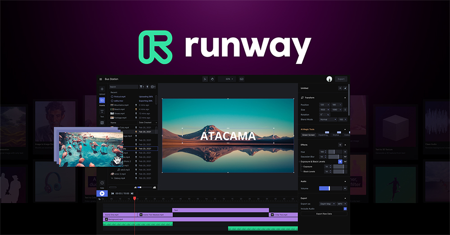Select the pointer selection tool
The image size is (450, 235).
205,79
